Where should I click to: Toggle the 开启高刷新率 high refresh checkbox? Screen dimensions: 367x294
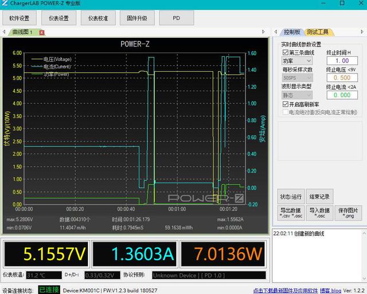(x=286, y=104)
